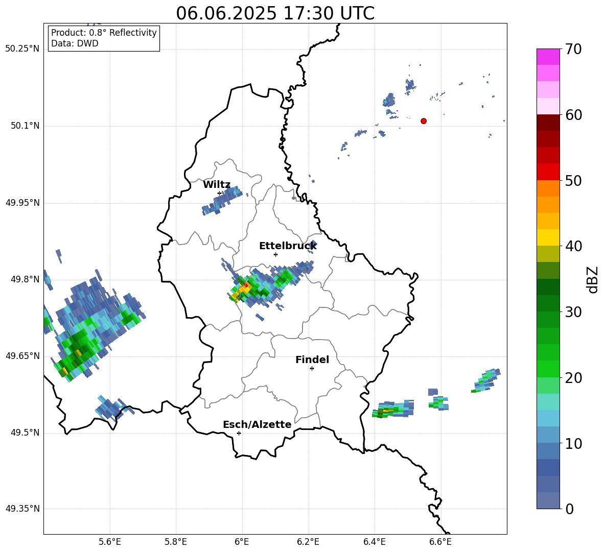Click the dBZ colorbar axis label

tap(593, 279)
